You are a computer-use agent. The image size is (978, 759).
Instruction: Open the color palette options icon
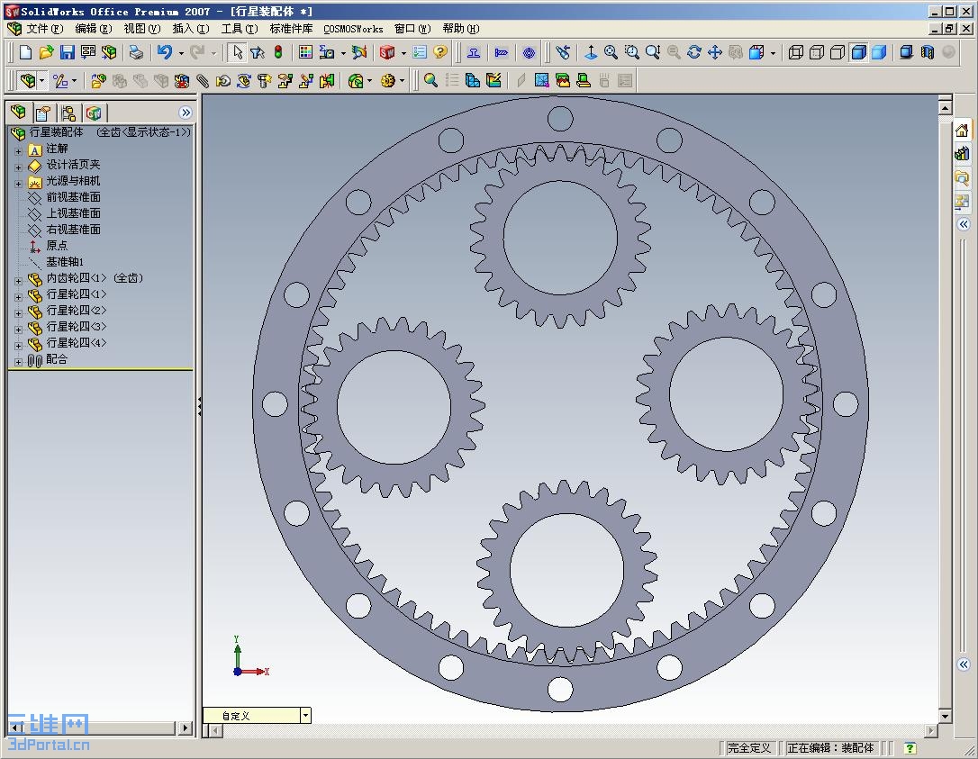(305, 52)
